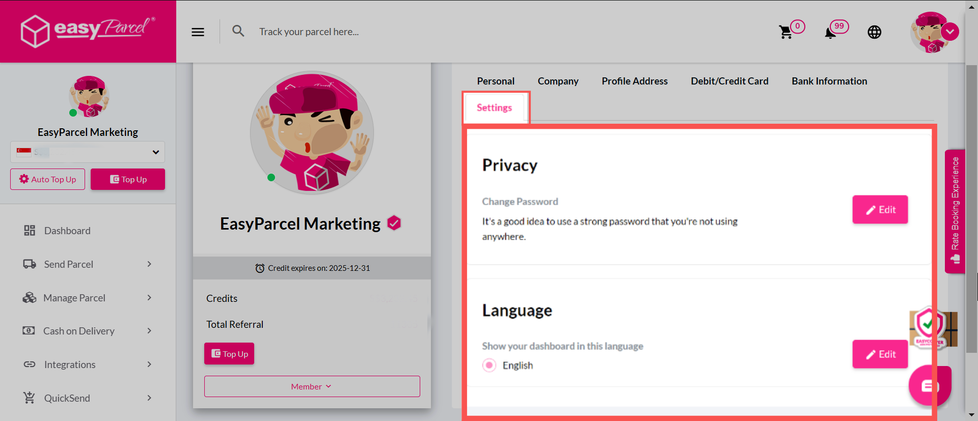Open the live chat bubble
This screenshot has width=978, height=421.
(930, 386)
